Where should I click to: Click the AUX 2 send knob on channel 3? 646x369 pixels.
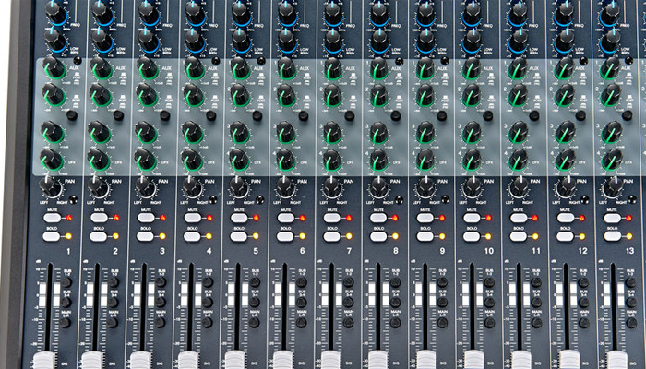(147, 95)
